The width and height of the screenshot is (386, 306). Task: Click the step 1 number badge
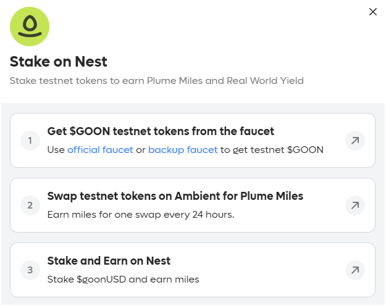click(30, 141)
